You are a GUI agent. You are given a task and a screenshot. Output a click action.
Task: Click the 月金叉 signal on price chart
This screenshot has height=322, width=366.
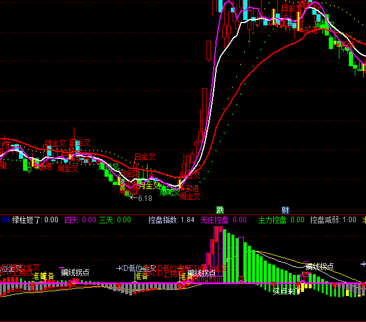point(144,157)
